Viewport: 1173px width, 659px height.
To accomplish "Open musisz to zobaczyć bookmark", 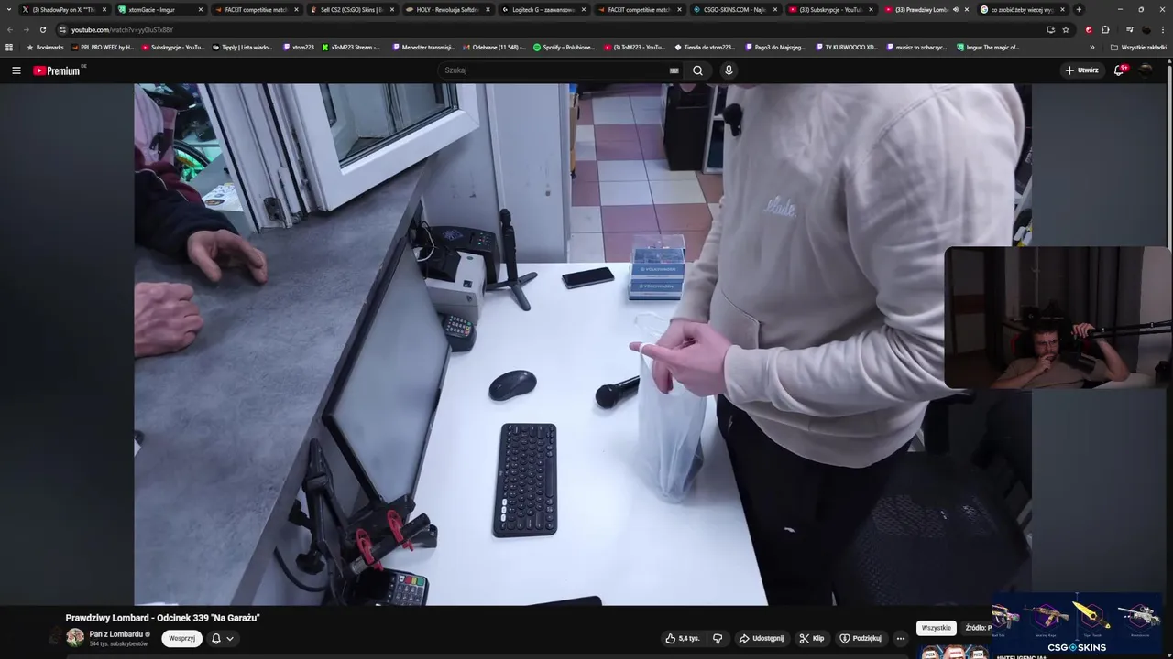I will pyautogui.click(x=916, y=47).
